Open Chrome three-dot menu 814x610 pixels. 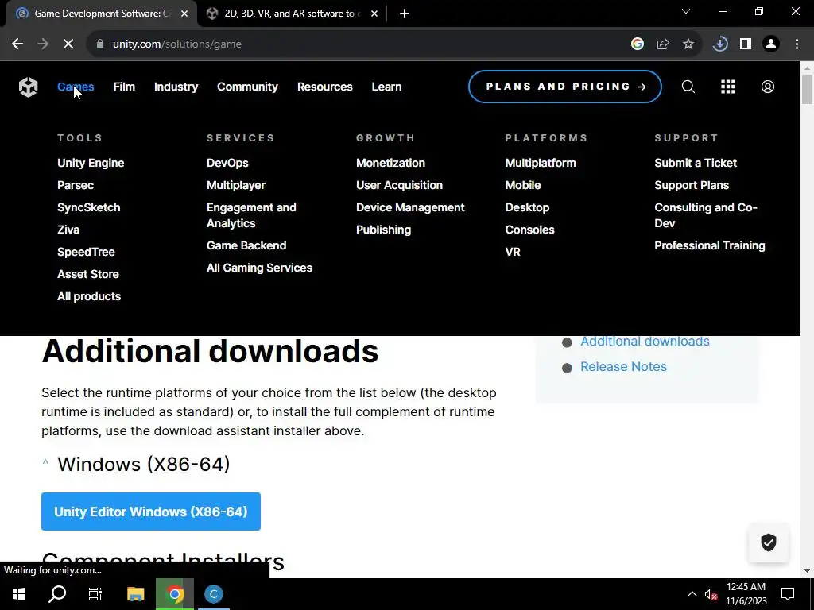point(797,44)
